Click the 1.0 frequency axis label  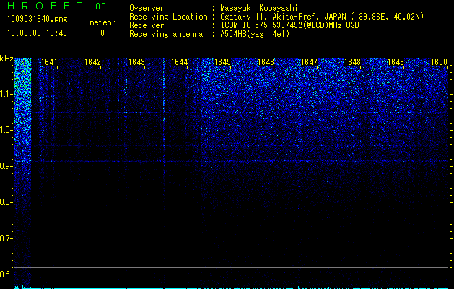(6, 130)
